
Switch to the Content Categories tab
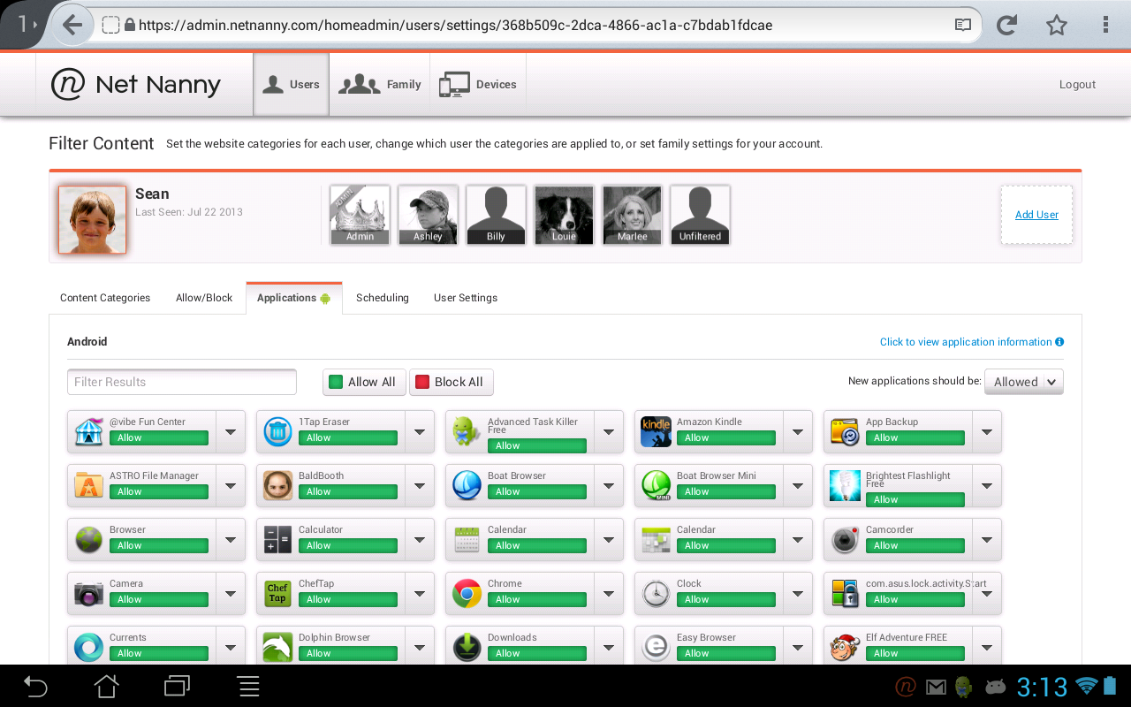[105, 298]
